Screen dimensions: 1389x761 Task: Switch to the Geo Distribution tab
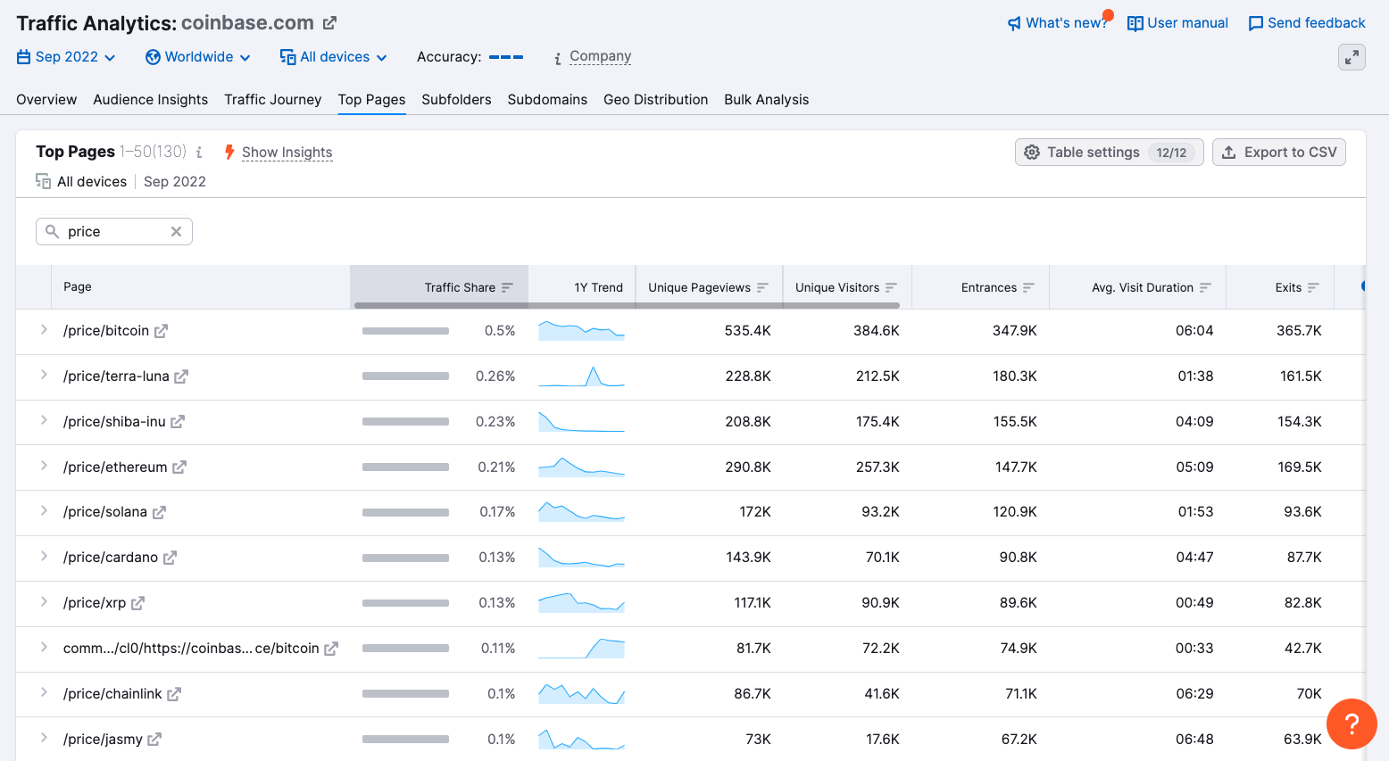pyautogui.click(x=655, y=100)
